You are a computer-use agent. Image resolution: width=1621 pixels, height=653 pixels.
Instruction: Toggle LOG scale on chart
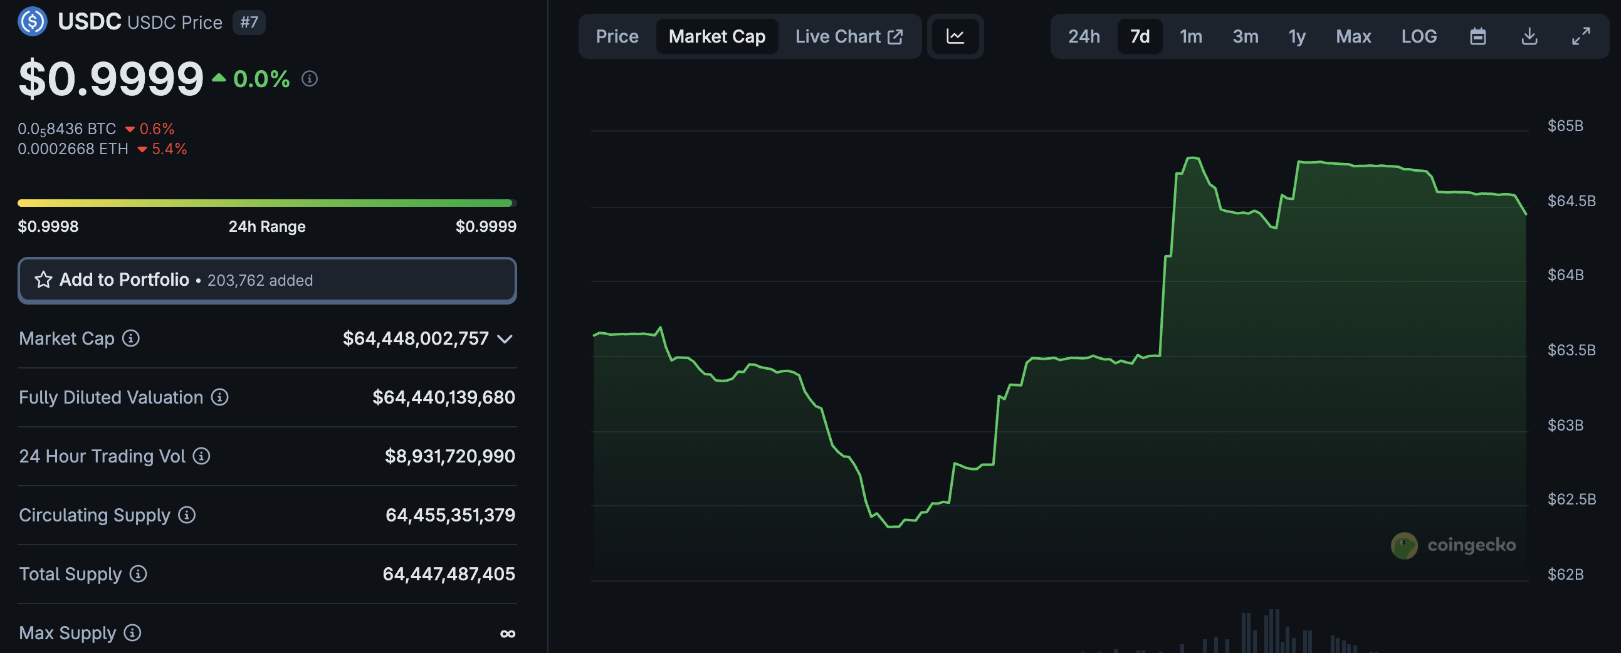(x=1419, y=36)
